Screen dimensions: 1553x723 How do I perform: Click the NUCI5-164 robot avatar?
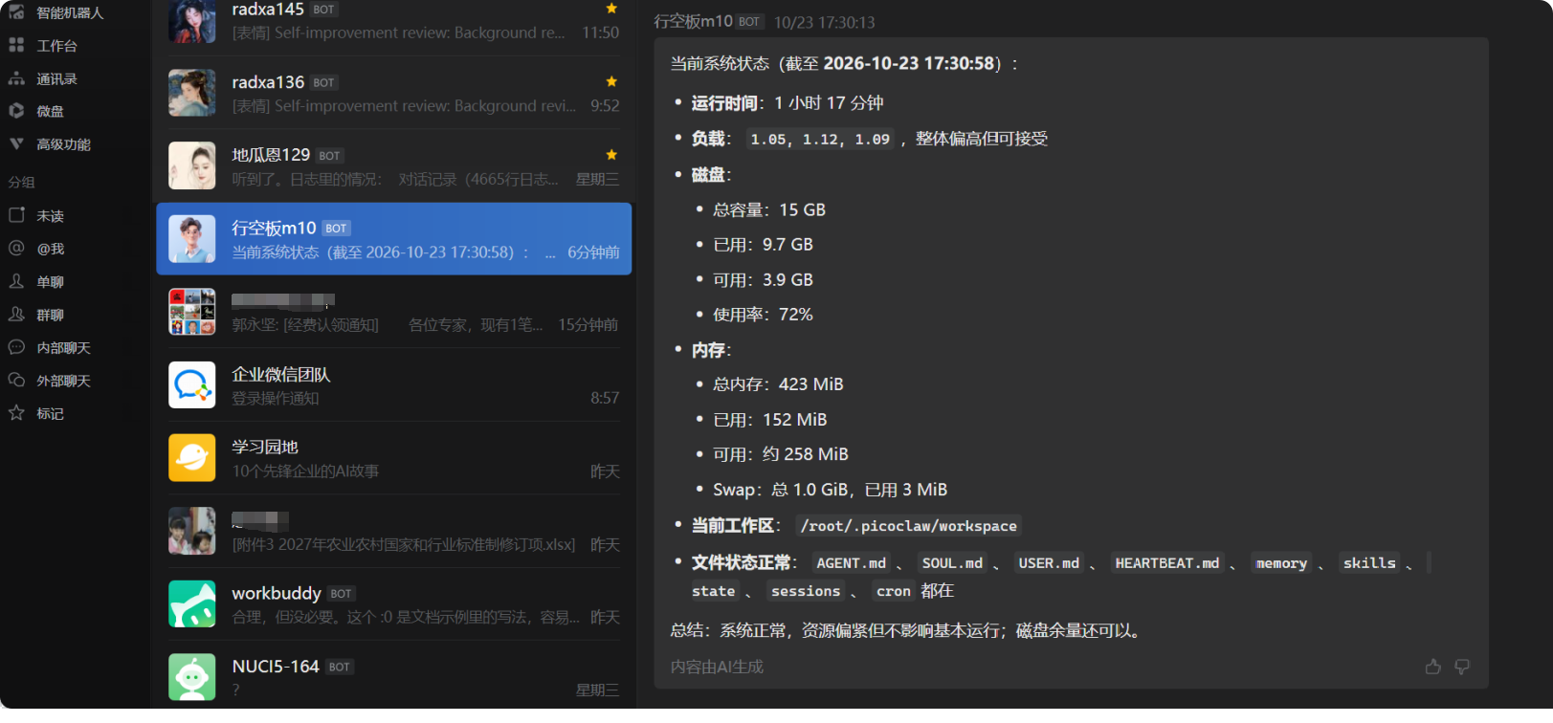click(192, 677)
